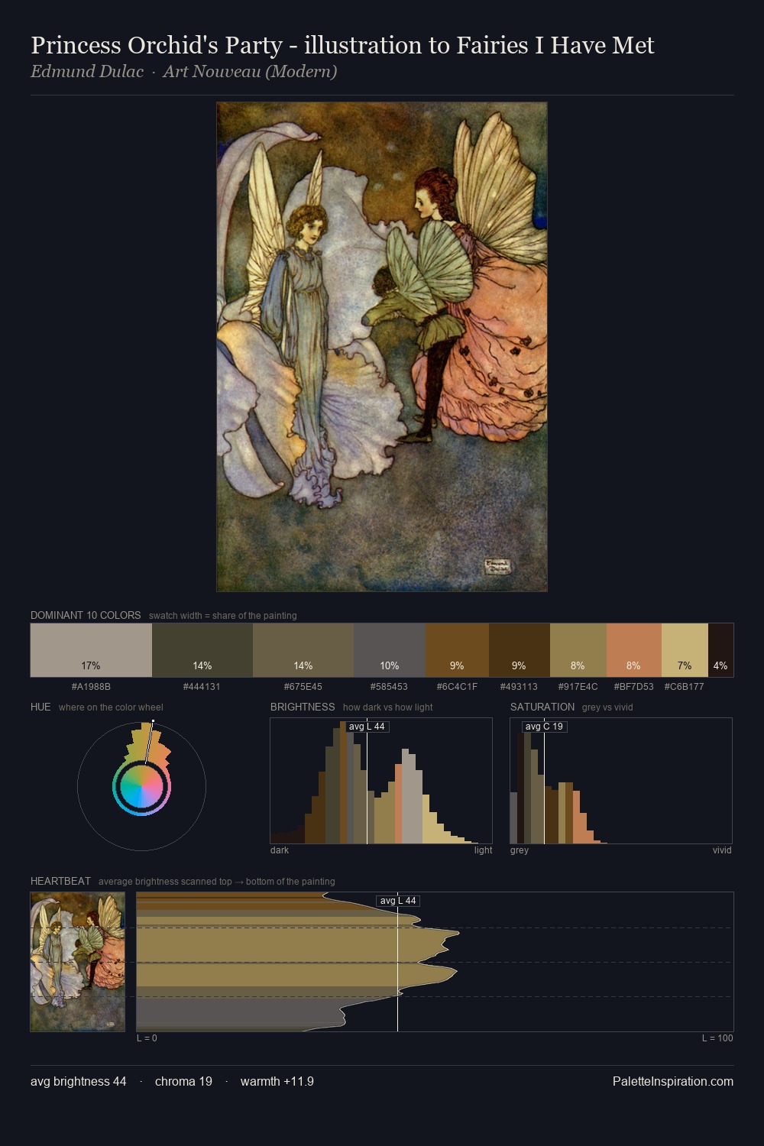Click the avg L 44 marker in Heartbeat chart

(x=398, y=901)
